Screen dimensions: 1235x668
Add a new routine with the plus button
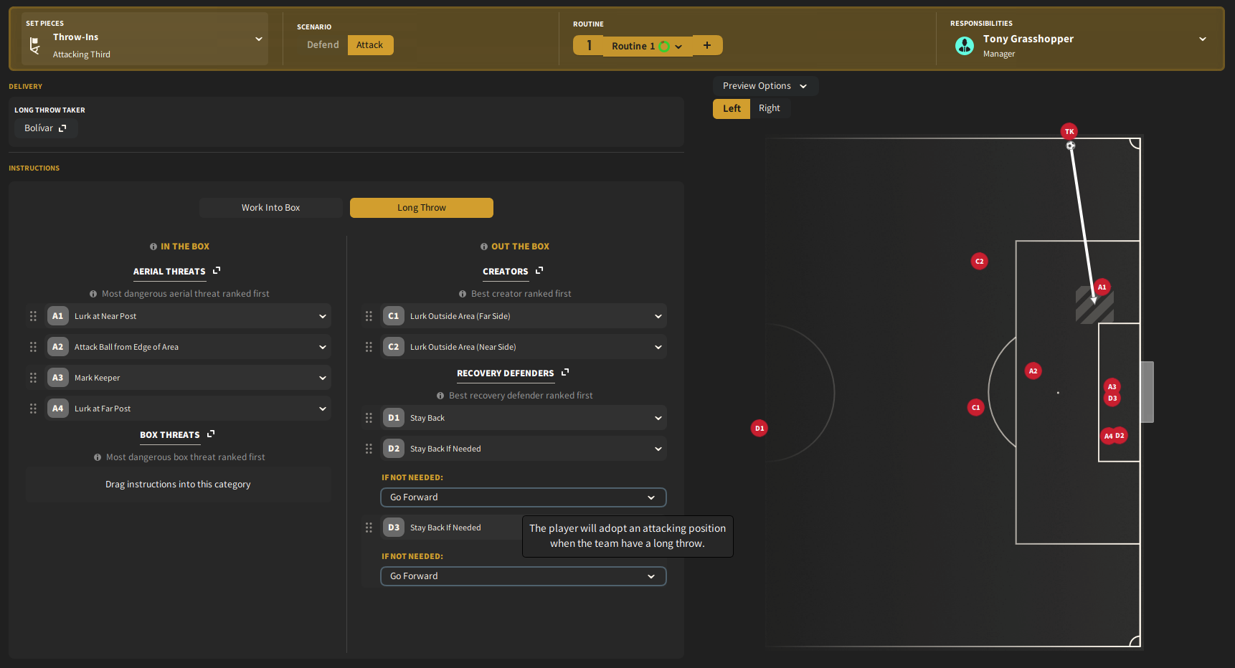[707, 45]
